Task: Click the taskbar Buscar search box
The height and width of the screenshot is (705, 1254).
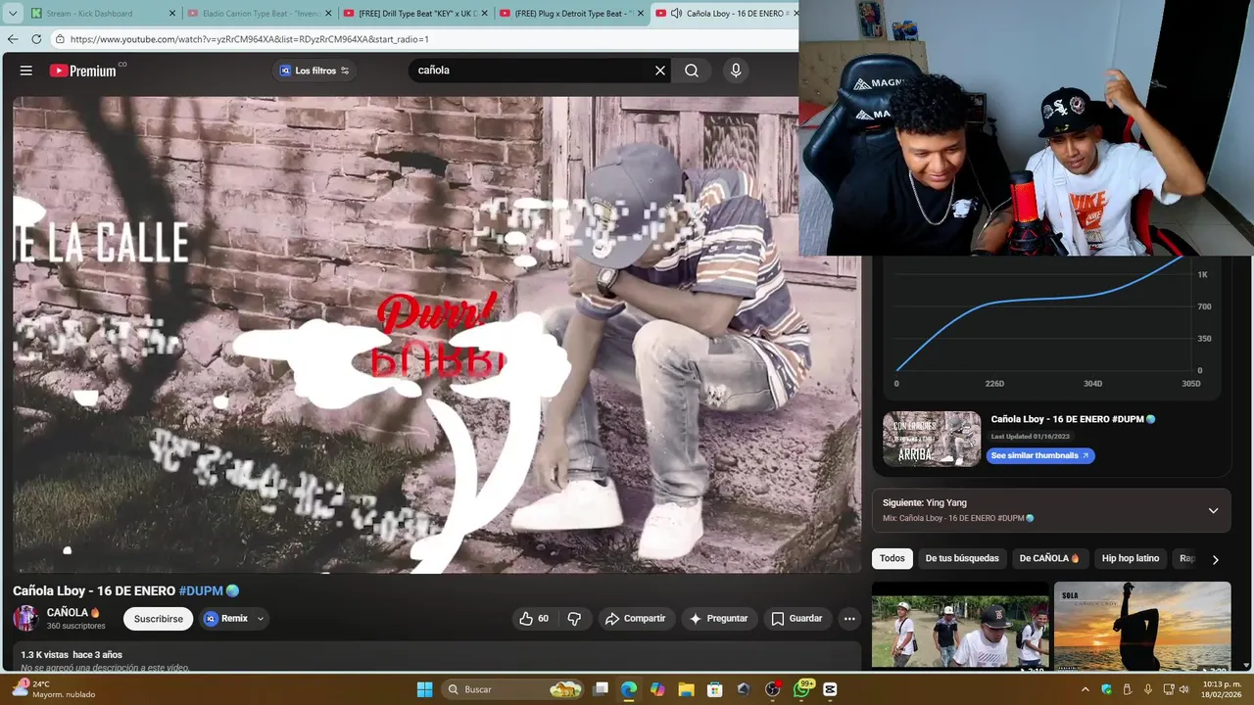Action: (x=511, y=689)
